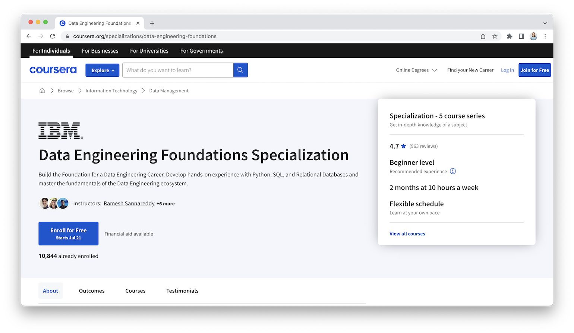This screenshot has width=574, height=333.
Task: Expand the Online Degrees menu
Action: click(x=416, y=70)
